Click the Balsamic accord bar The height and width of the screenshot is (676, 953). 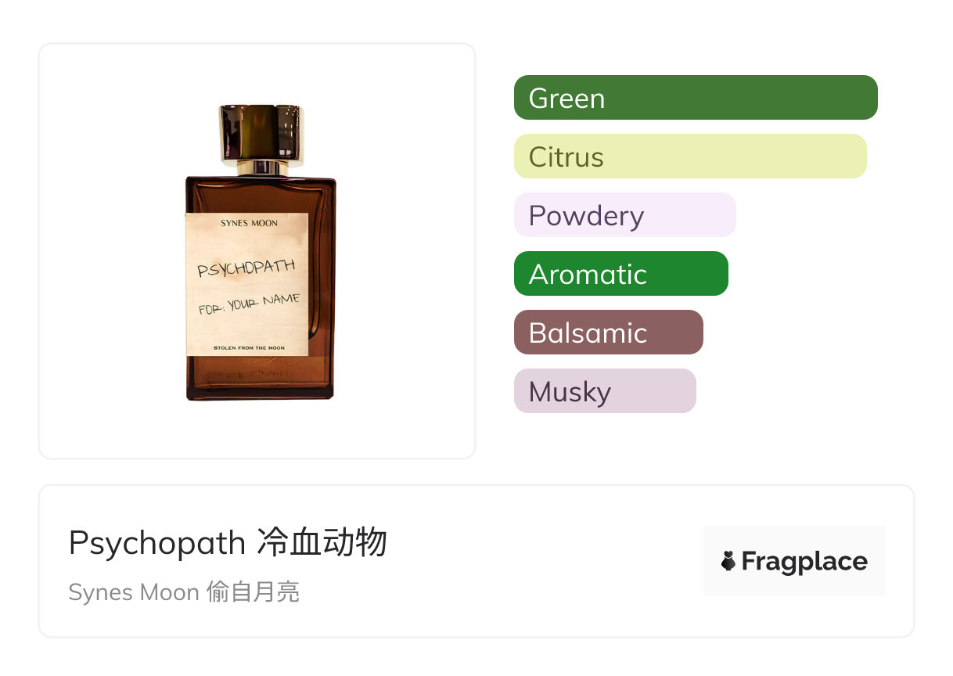pos(609,333)
